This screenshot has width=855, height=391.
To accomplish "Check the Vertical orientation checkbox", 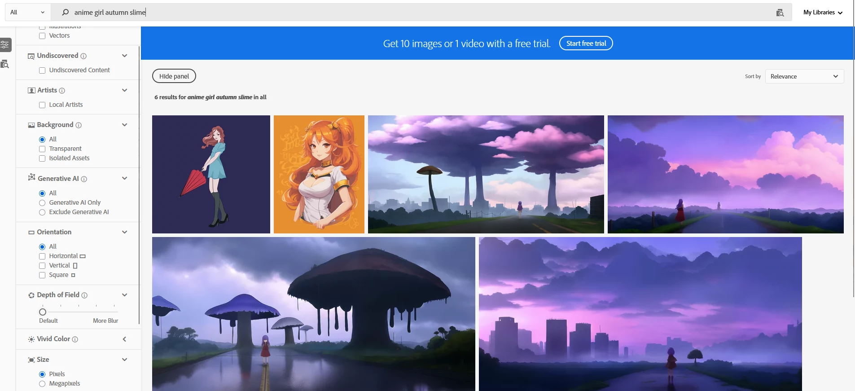I will click(42, 266).
